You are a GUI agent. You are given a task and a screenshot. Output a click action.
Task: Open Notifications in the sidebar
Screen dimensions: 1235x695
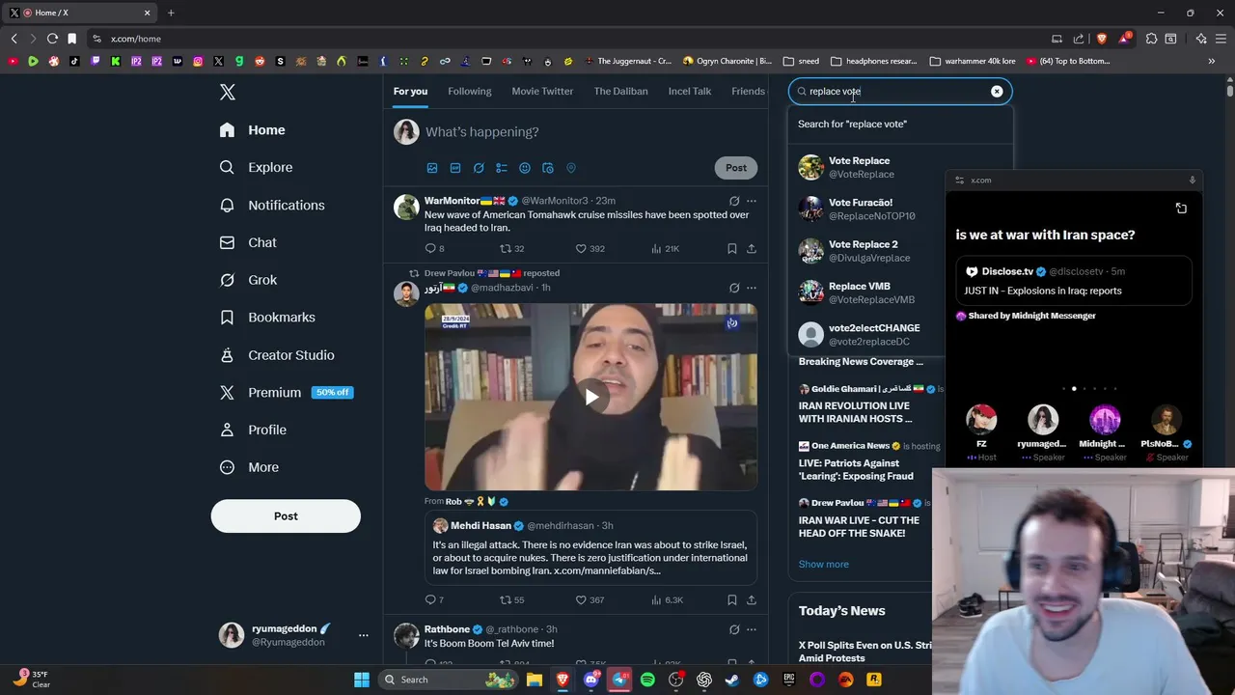tap(272, 205)
